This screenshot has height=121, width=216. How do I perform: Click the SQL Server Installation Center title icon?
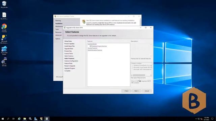55,16
